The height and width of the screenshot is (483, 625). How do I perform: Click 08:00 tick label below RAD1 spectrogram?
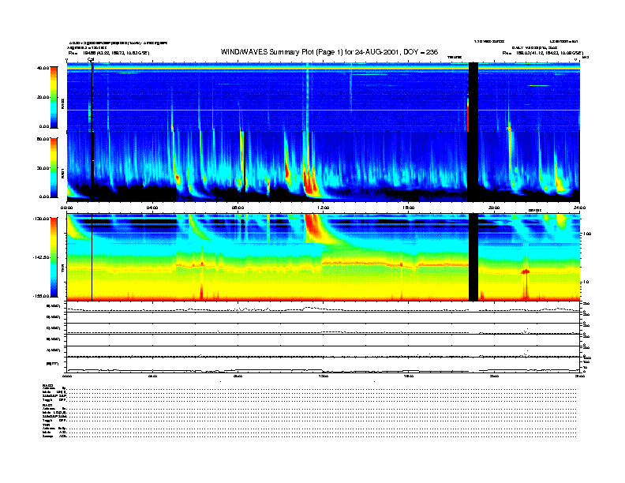tap(238, 208)
